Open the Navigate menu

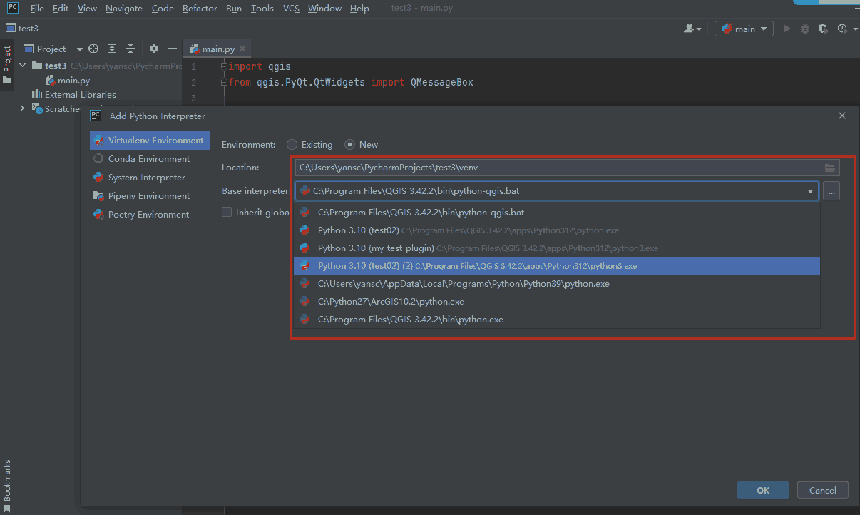click(x=124, y=9)
